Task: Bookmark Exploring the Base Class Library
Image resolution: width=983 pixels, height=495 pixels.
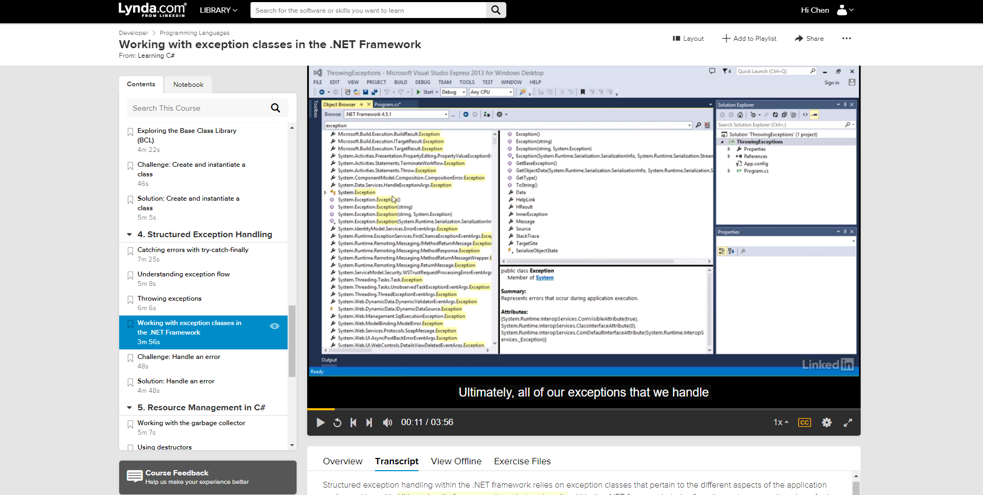Action: click(130, 132)
